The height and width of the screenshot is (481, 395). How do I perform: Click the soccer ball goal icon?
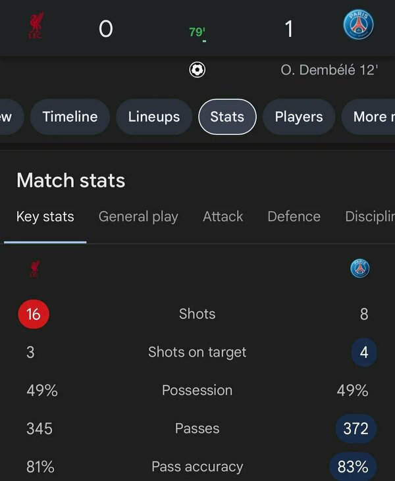(197, 70)
